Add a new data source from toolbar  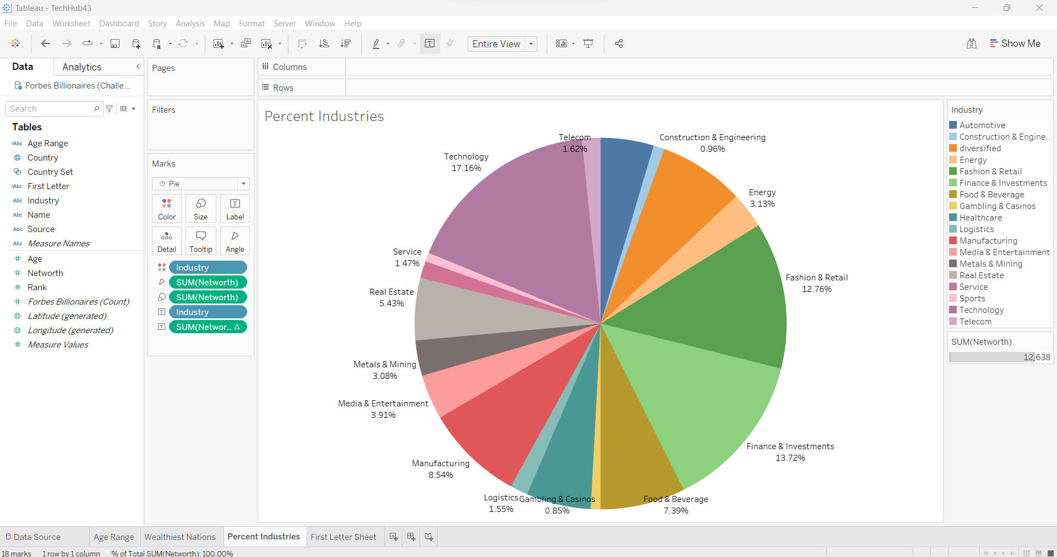coord(136,44)
